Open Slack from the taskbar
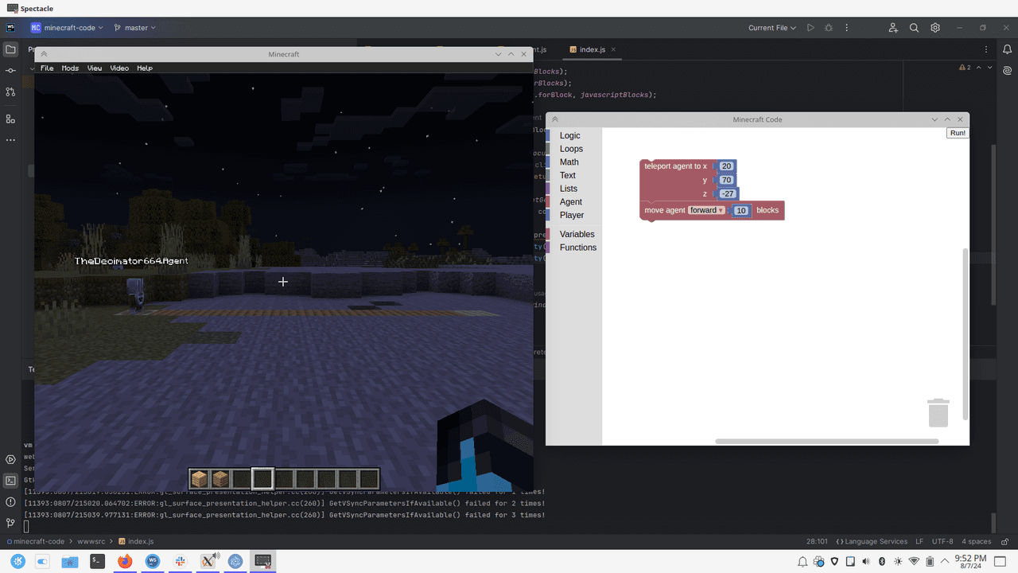1018x573 pixels. [x=181, y=561]
